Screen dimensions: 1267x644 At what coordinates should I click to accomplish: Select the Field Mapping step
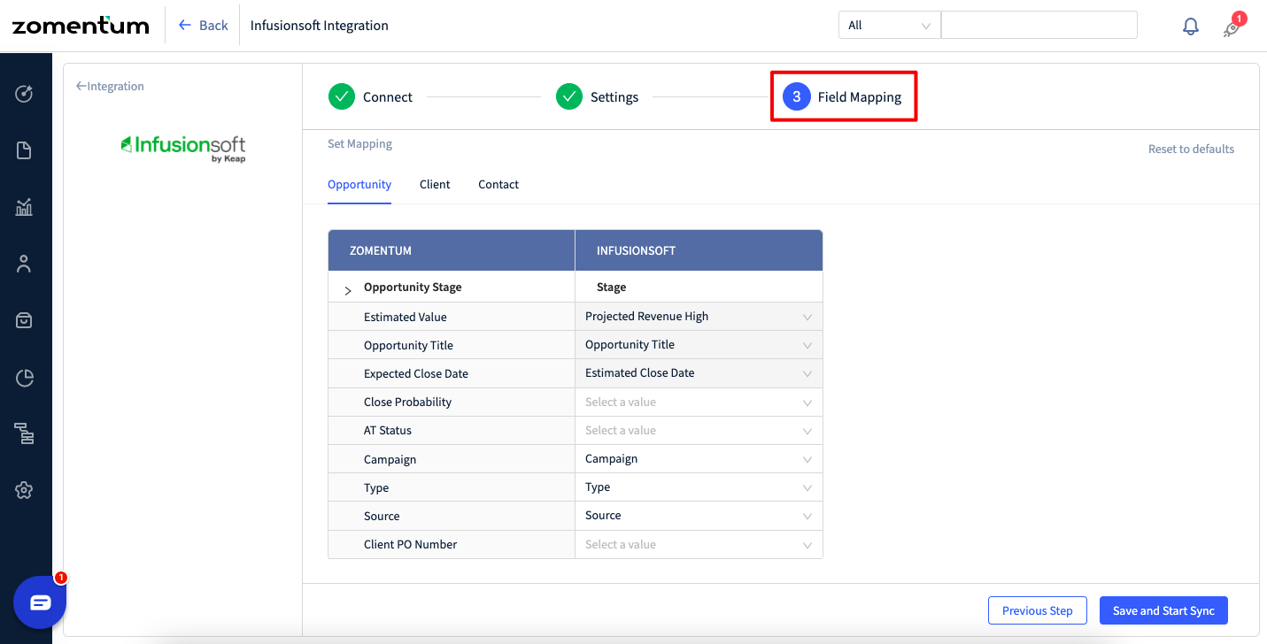(843, 96)
